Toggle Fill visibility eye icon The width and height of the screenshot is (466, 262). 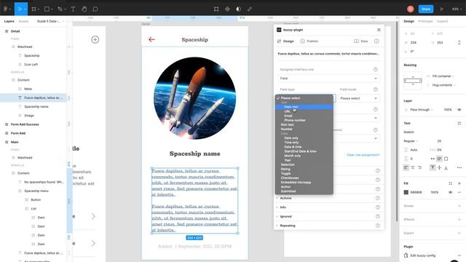tap(450, 192)
